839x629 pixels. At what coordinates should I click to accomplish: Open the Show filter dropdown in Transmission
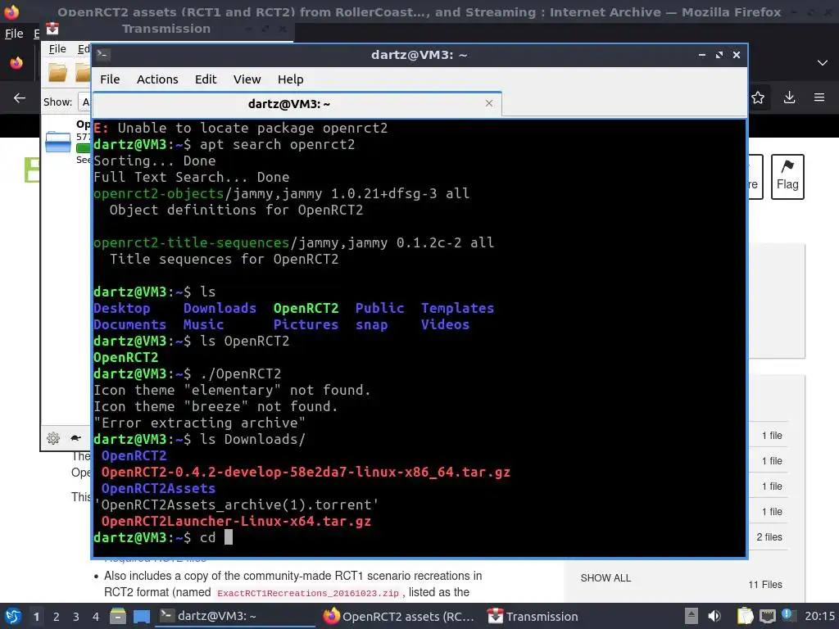pos(84,102)
